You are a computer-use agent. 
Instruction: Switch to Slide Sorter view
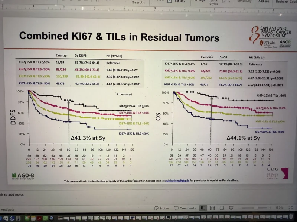point(213,208)
